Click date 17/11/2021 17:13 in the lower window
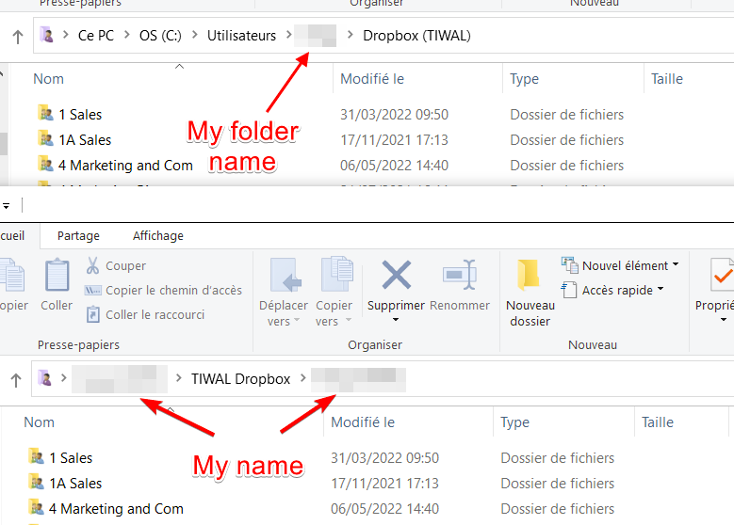734x525 pixels. (x=384, y=483)
